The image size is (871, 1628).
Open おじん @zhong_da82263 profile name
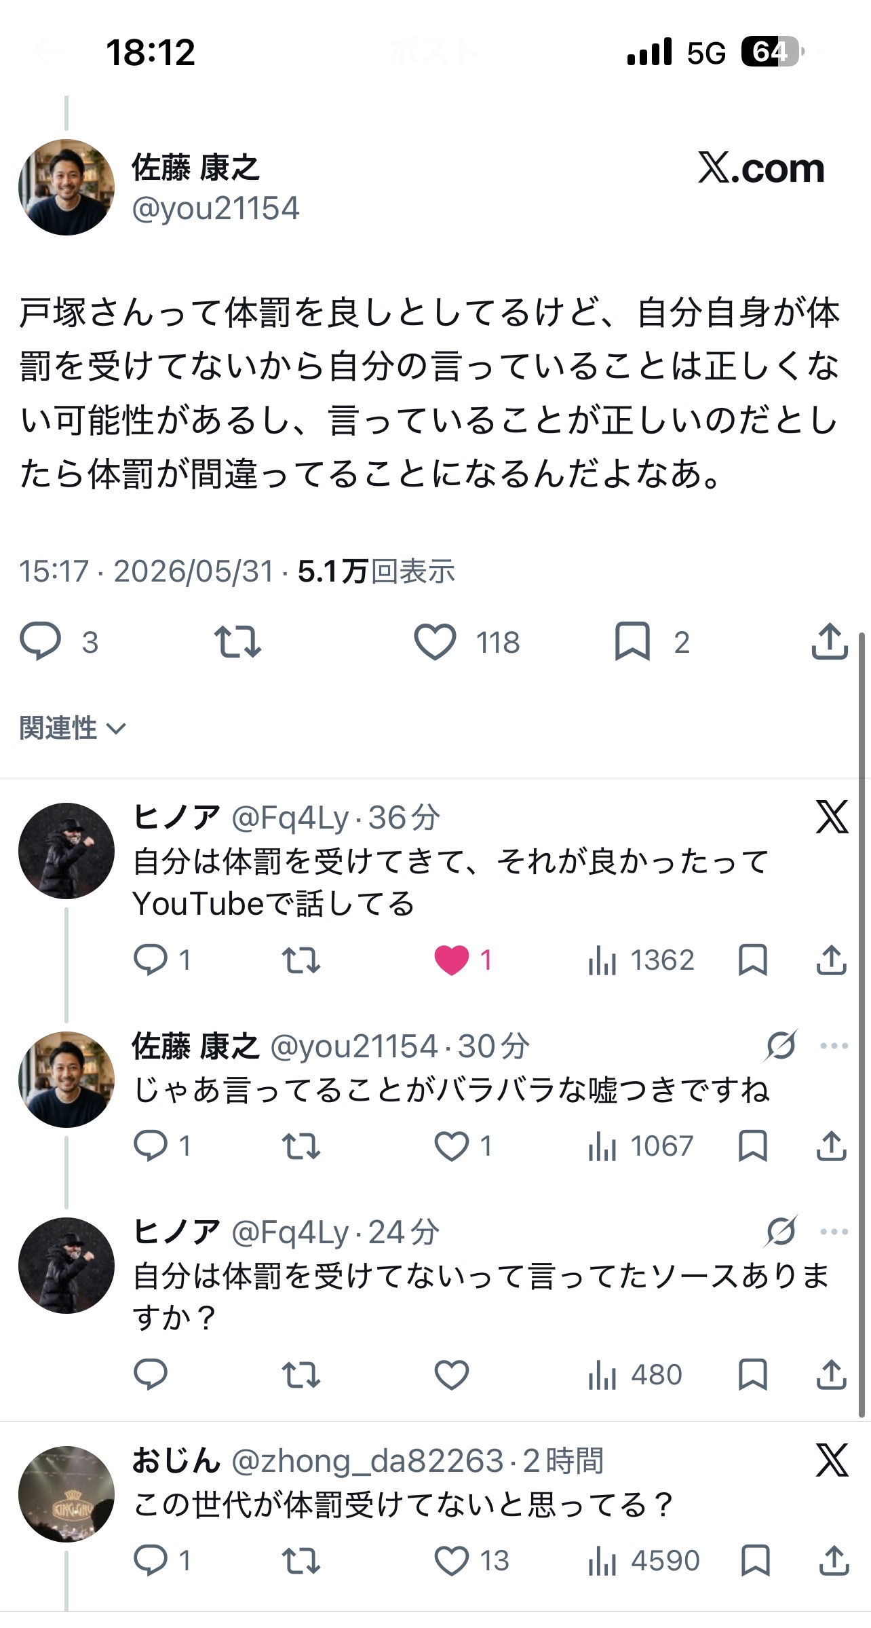(176, 1461)
